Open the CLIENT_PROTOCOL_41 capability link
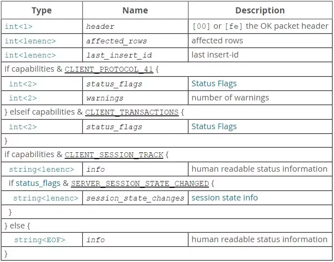The height and width of the screenshot is (262, 334). point(109,69)
